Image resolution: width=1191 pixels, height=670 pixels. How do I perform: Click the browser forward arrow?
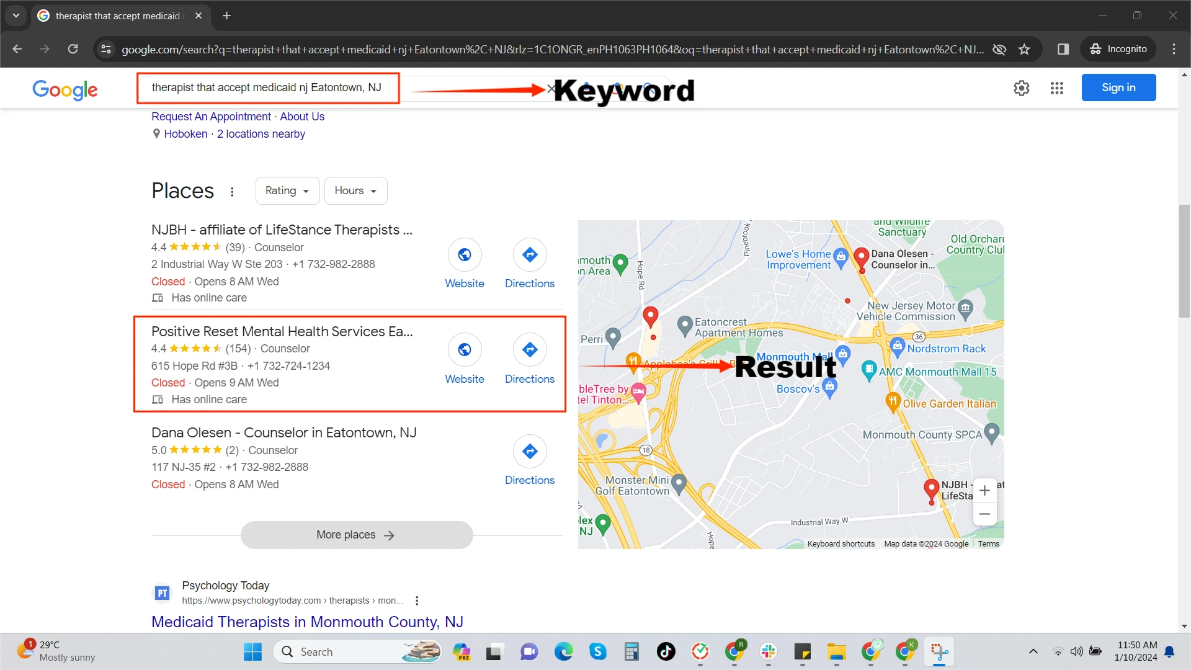(45, 49)
